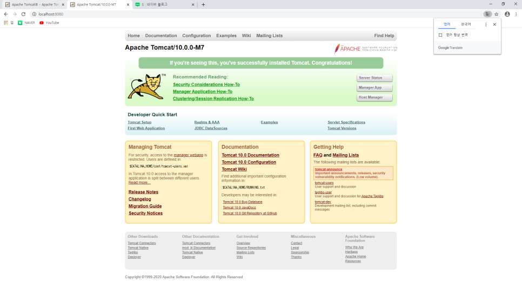Open JDBC DataSources link
The height and width of the screenshot is (282, 522).
tap(211, 128)
